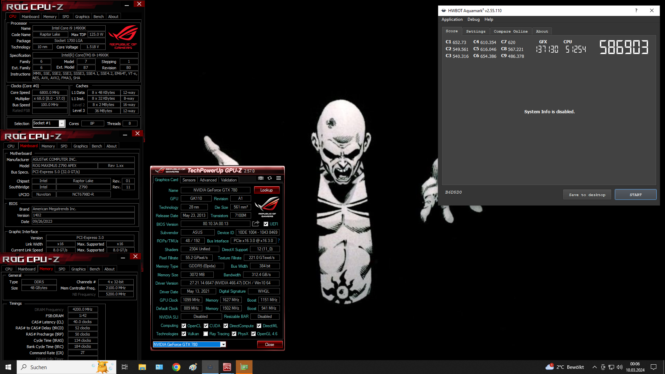Click the GPU-Z graphics card taskbar icon
Viewport: 665px width, 374px height.
(x=244, y=367)
